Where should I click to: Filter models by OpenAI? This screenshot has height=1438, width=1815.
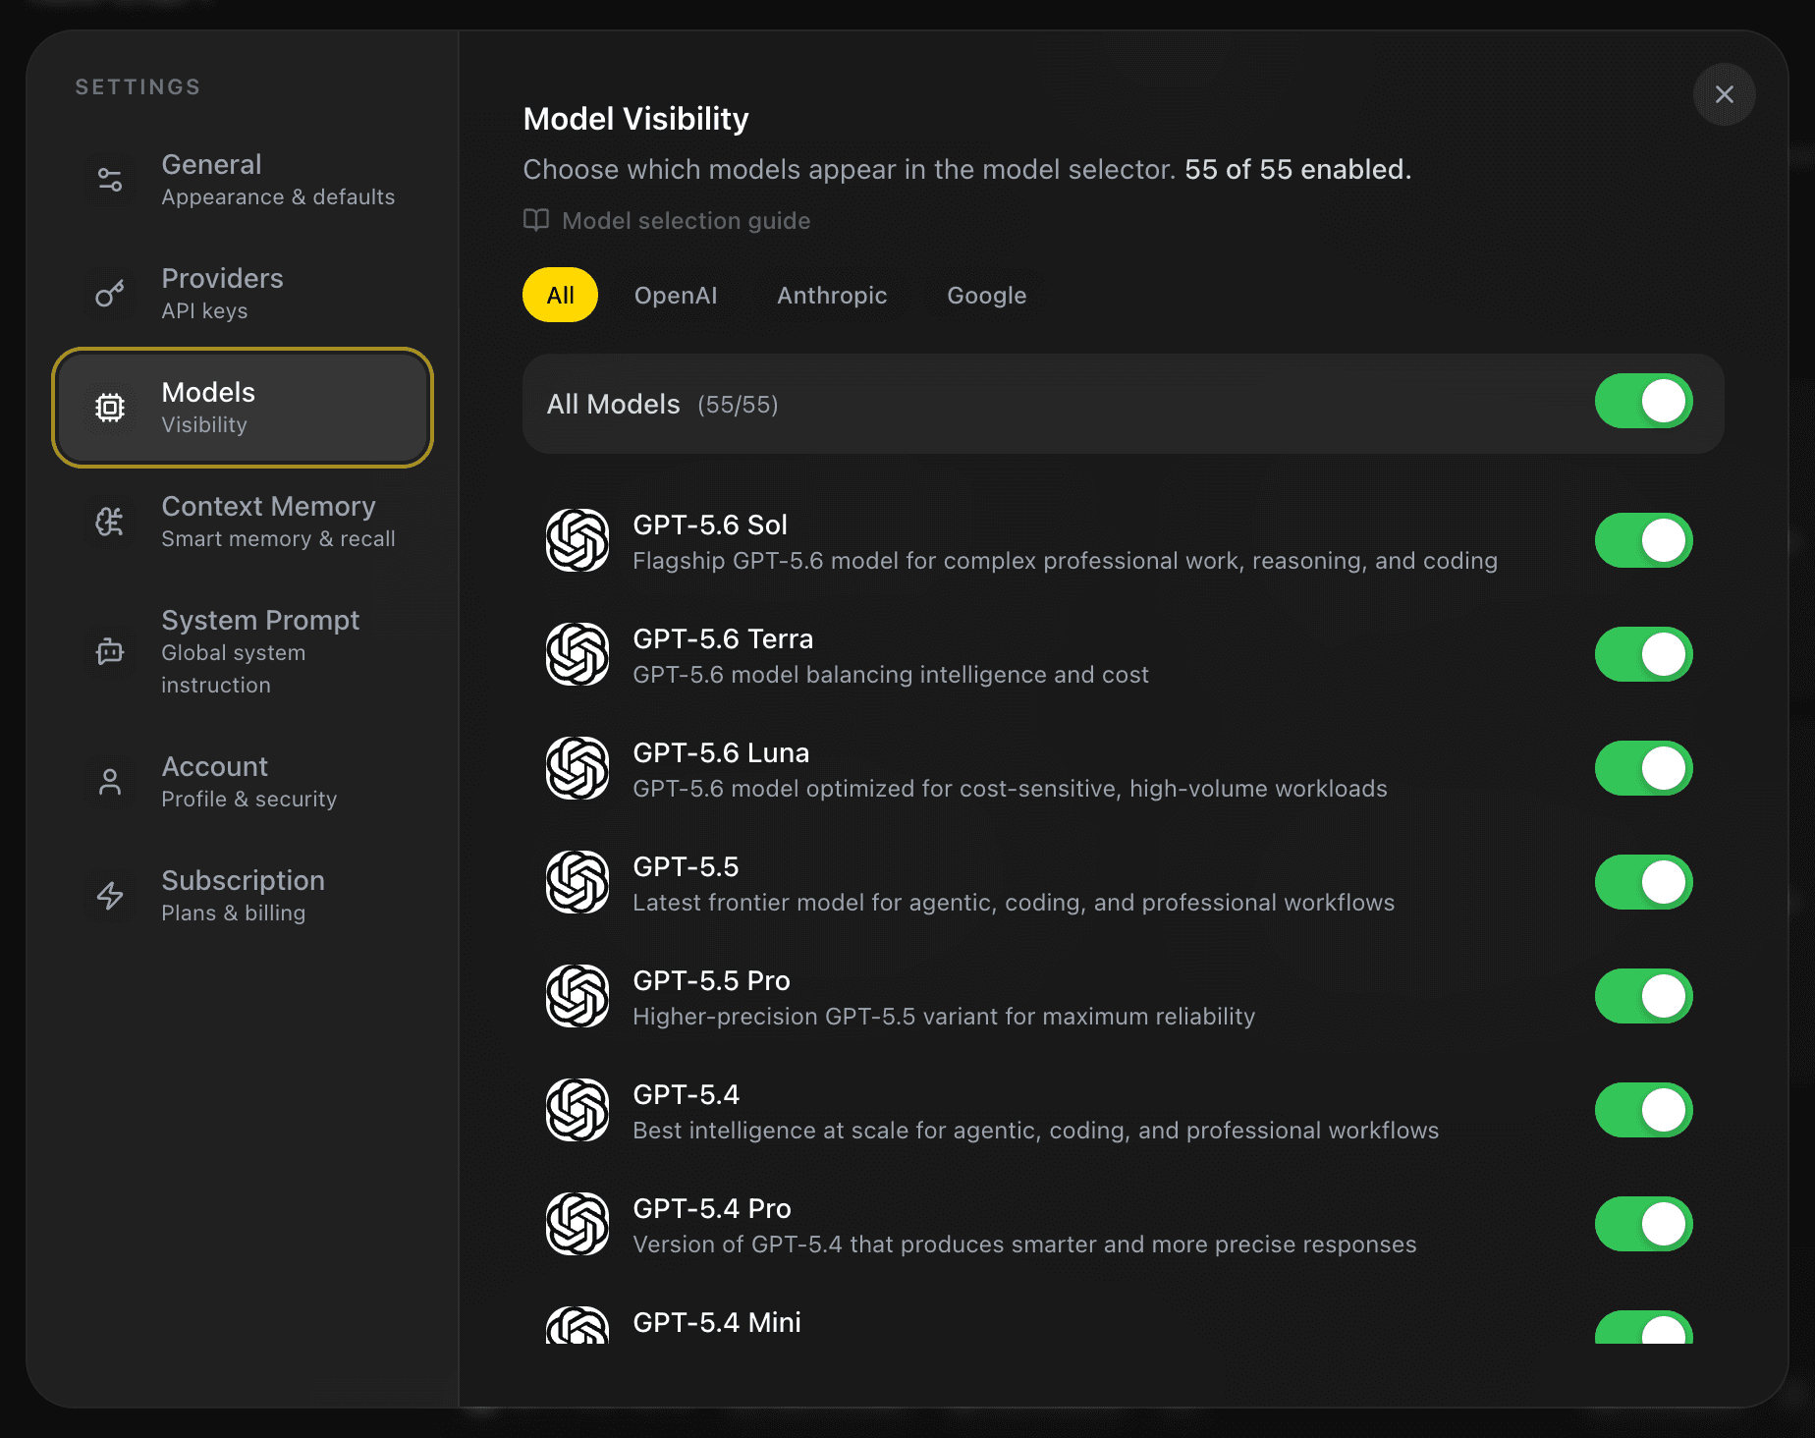coord(676,295)
